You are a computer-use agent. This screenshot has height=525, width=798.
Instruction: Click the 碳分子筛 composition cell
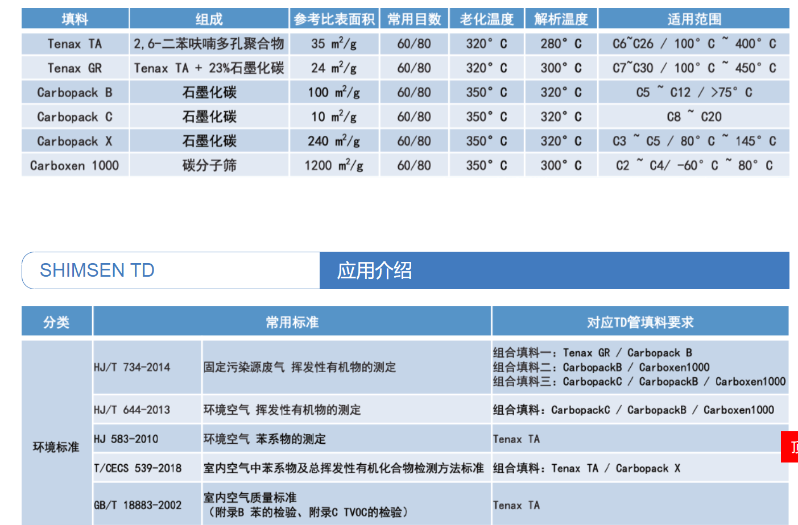click(209, 166)
